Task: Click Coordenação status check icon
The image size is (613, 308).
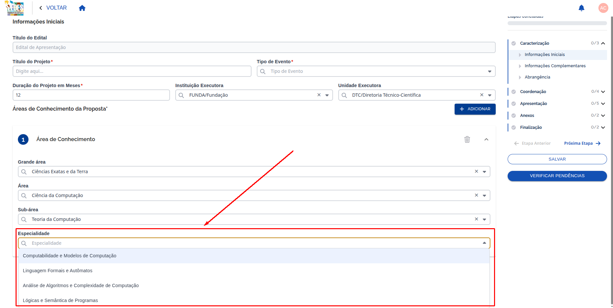Action: pos(514,92)
